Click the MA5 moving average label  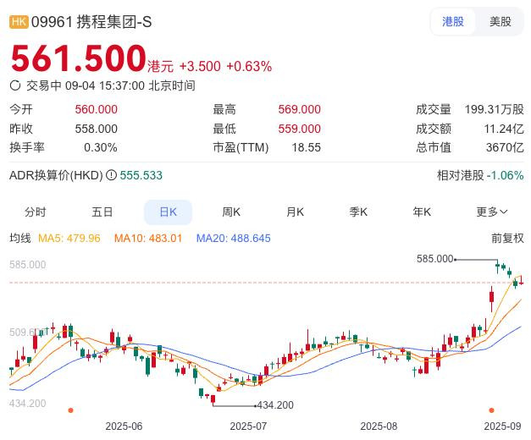[69, 239]
